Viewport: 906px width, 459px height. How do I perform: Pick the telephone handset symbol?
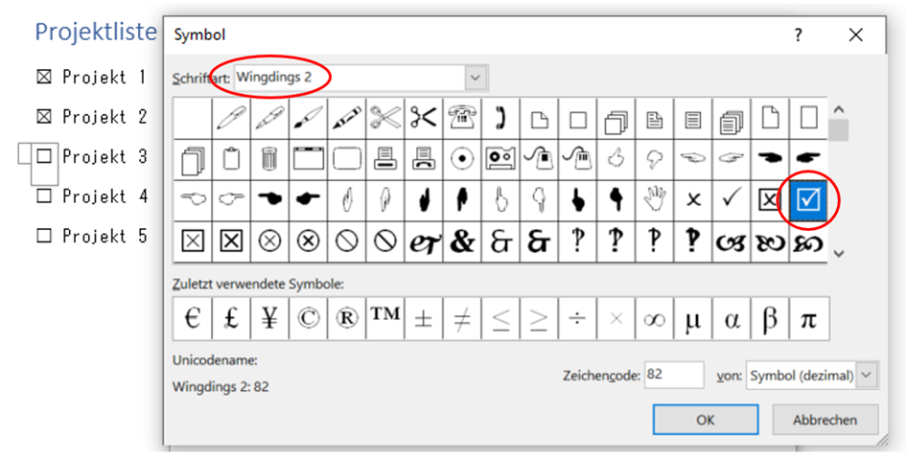tap(500, 118)
